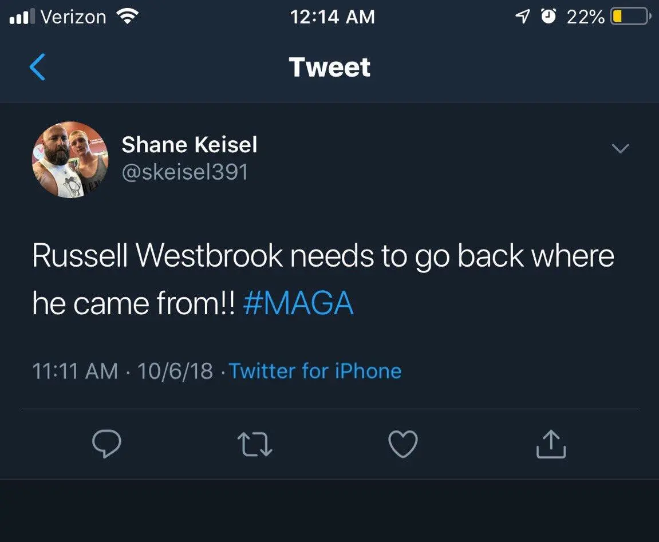Viewport: 659px width, 542px height.
Task: Tap the Twitter for iPhone source link
Action: pos(315,371)
